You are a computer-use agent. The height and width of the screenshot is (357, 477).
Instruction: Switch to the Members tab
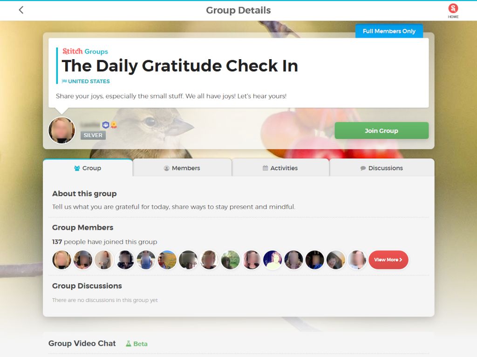(x=182, y=168)
